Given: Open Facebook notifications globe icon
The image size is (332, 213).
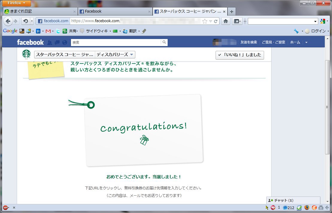Looking at the screenshot, I should (65, 42).
